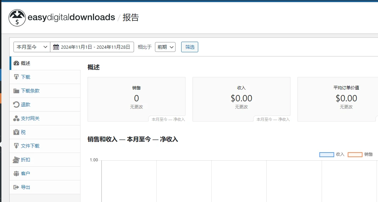Toggle the 收入 legend blue swatch
Viewport: 378px width, 202px height.
(x=327, y=154)
